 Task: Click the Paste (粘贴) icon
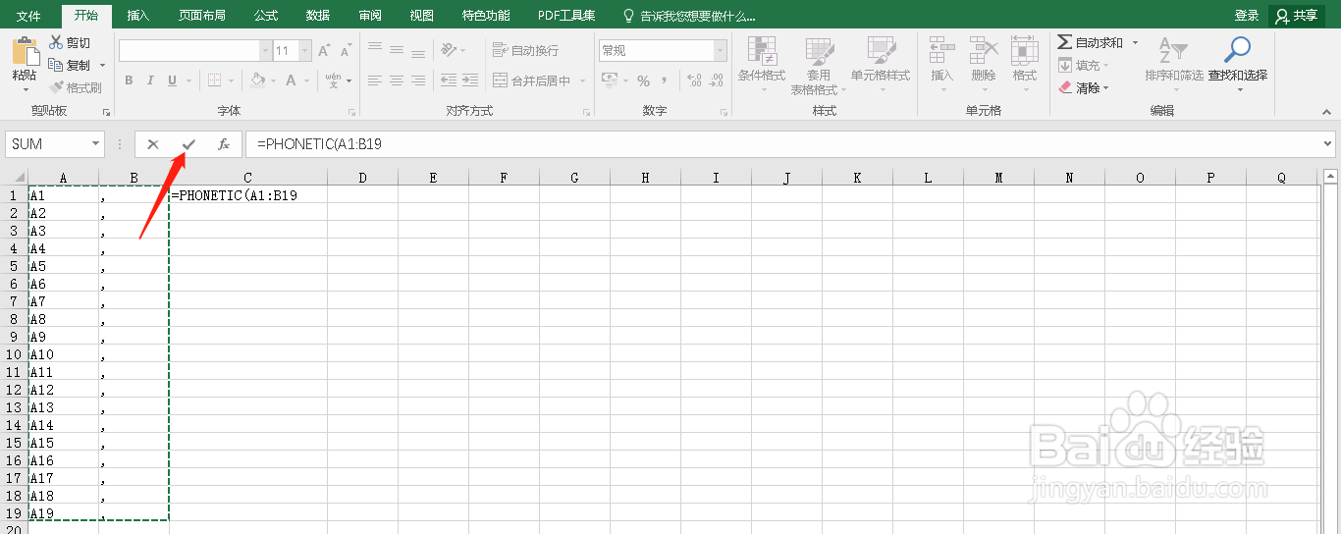point(26,51)
